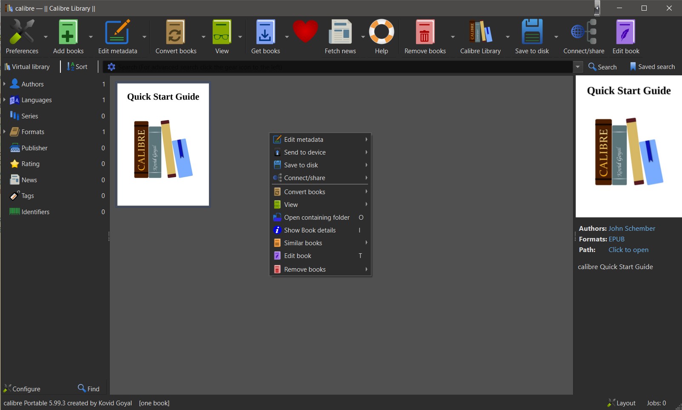The image size is (682, 410).
Task: Click Find in the tag browser footer
Action: coord(88,389)
